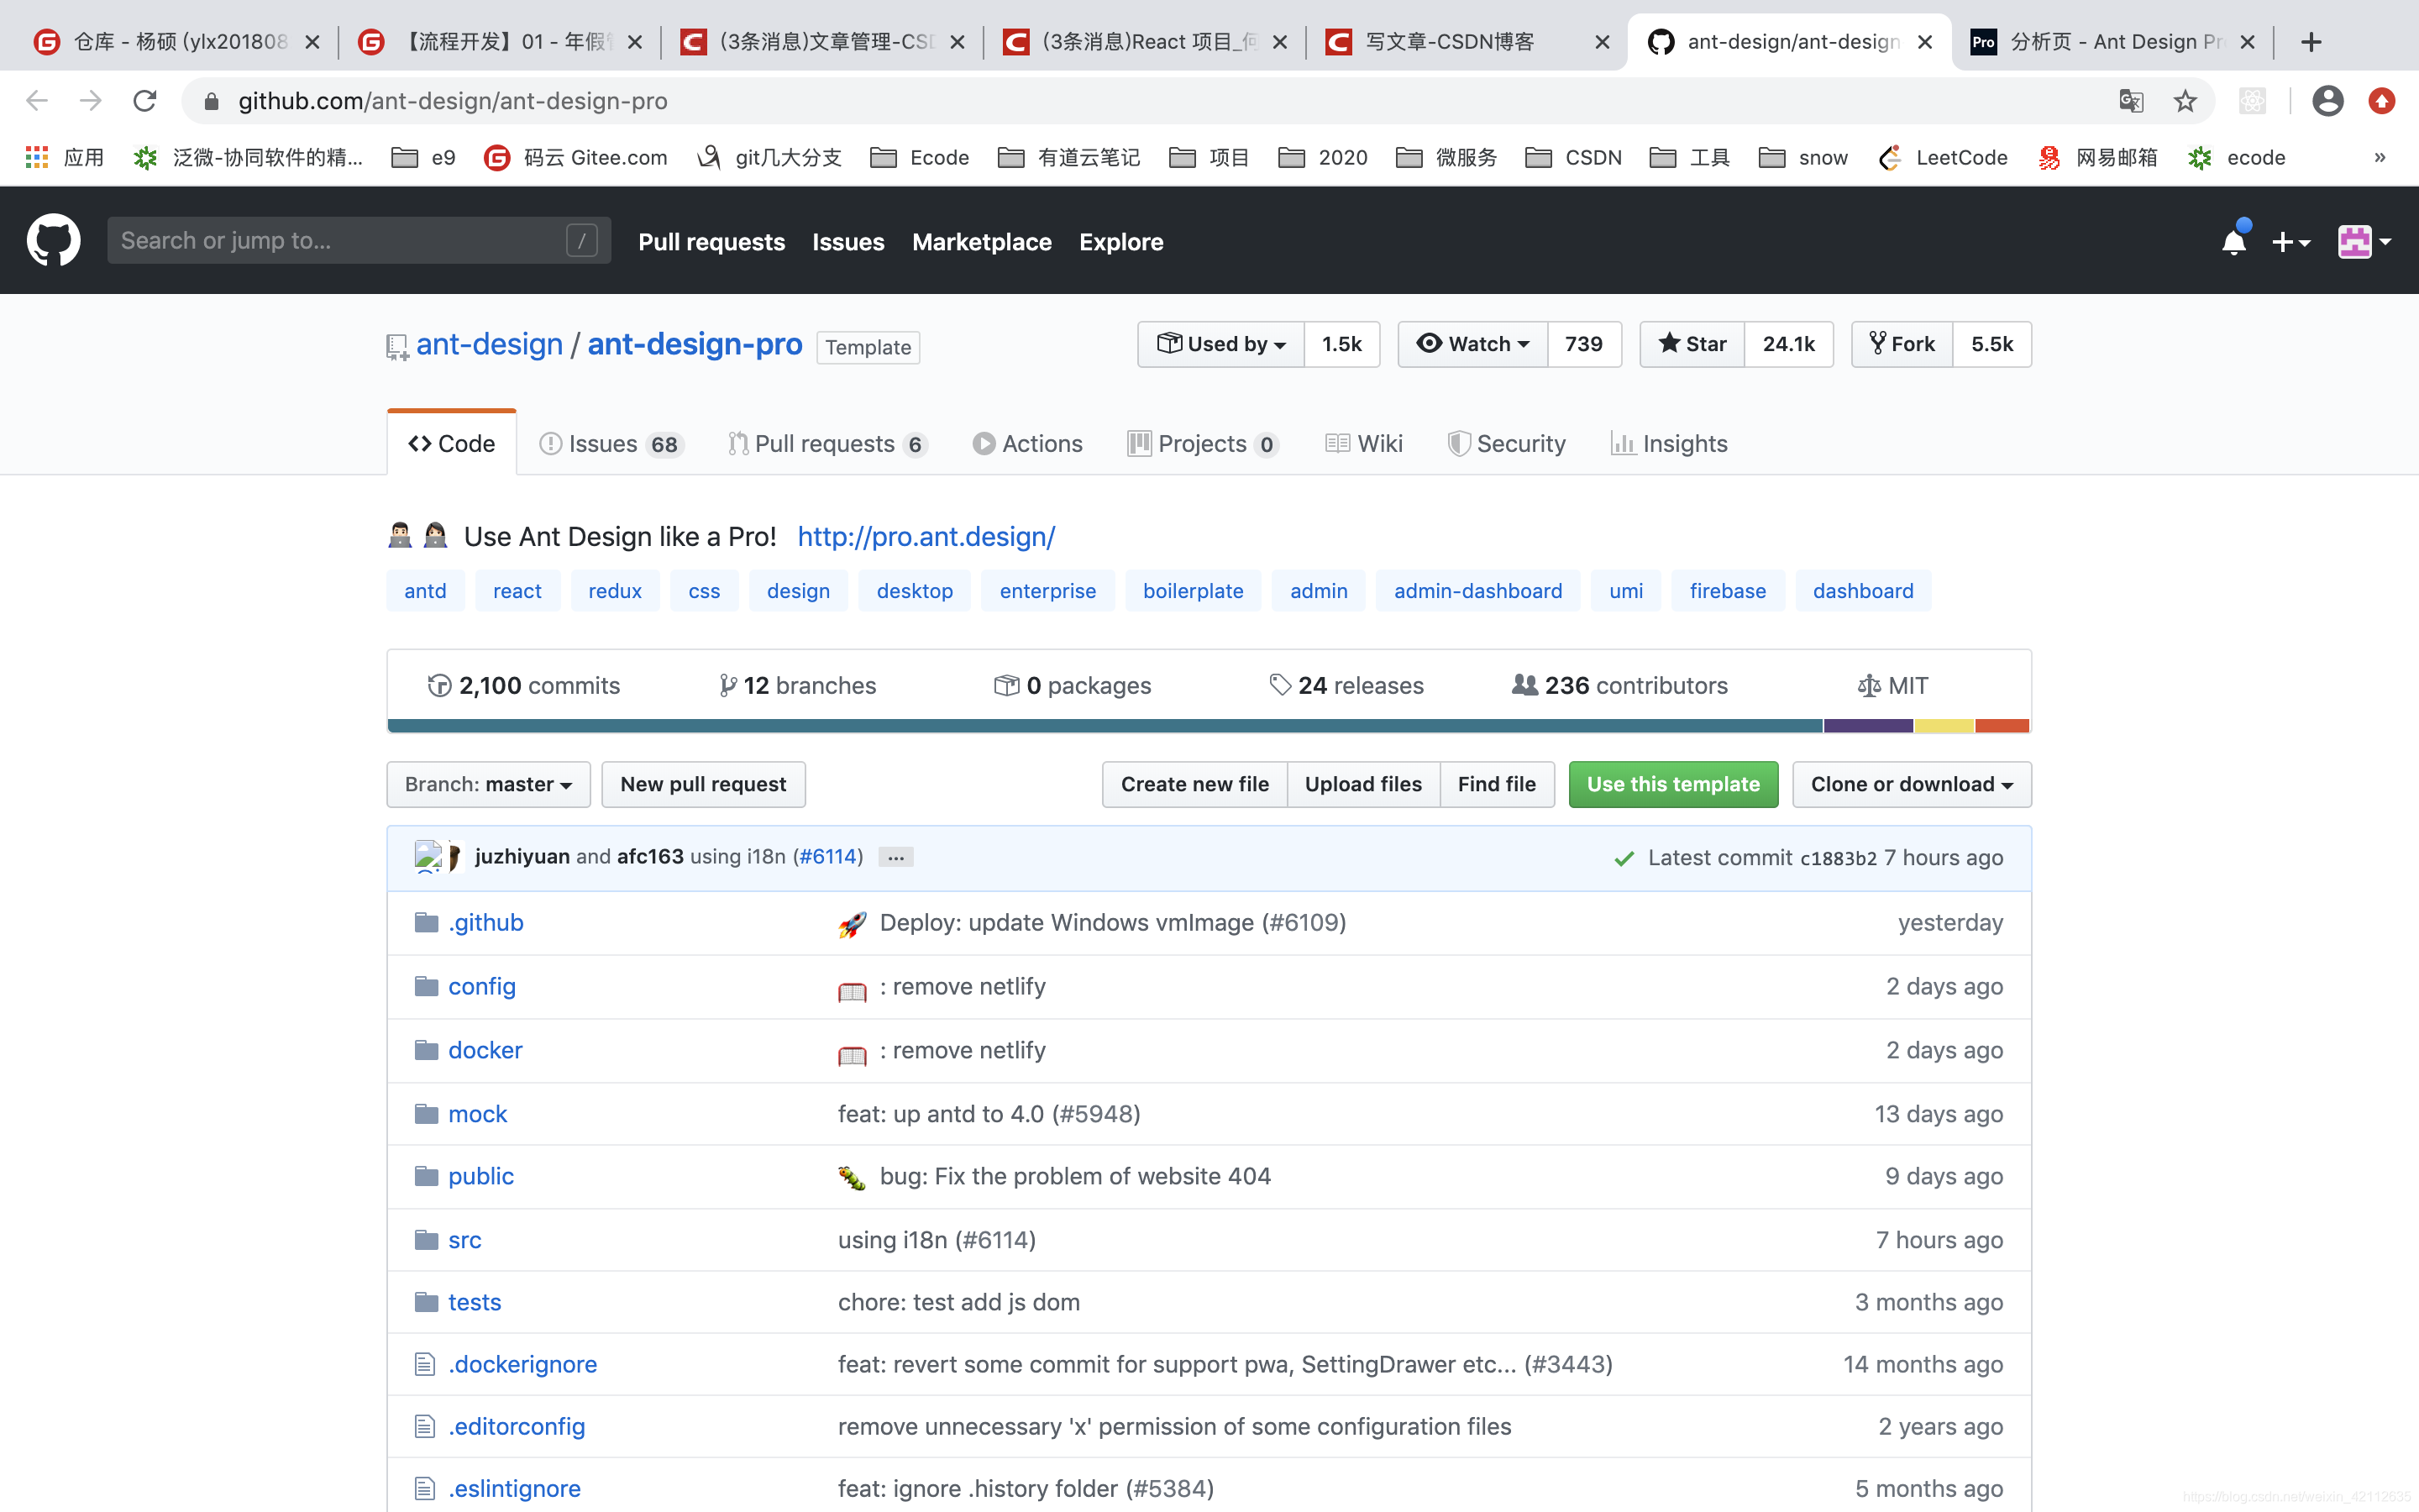Viewport: 2419px width, 1512px height.
Task: Click the translate page icon
Action: click(x=2131, y=101)
